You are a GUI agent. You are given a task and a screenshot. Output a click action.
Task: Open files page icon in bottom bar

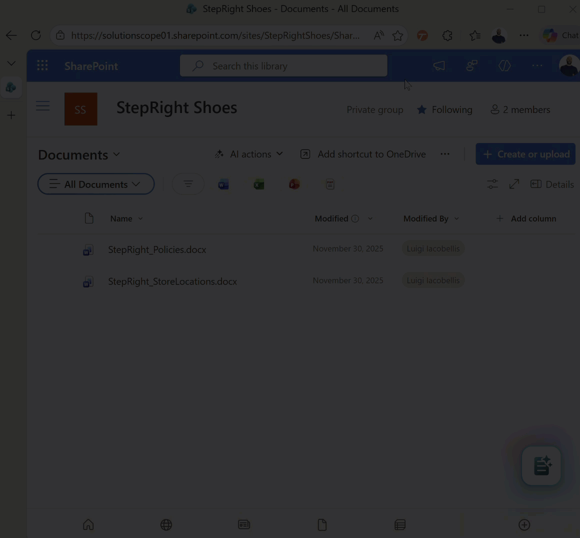322,524
